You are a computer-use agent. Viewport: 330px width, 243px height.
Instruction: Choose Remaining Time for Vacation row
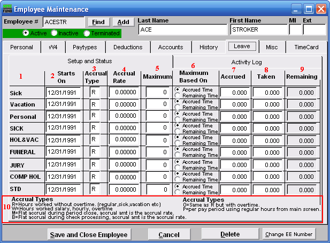point(178,108)
